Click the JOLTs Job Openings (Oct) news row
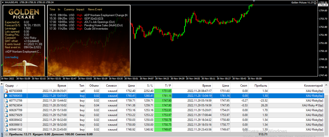 point(82,22)
